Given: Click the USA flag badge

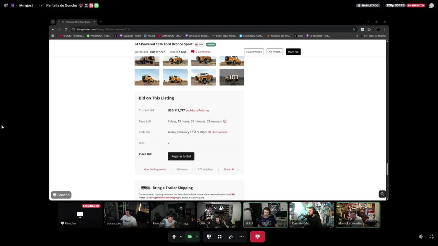Looking at the screenshot, I should point(199,44).
